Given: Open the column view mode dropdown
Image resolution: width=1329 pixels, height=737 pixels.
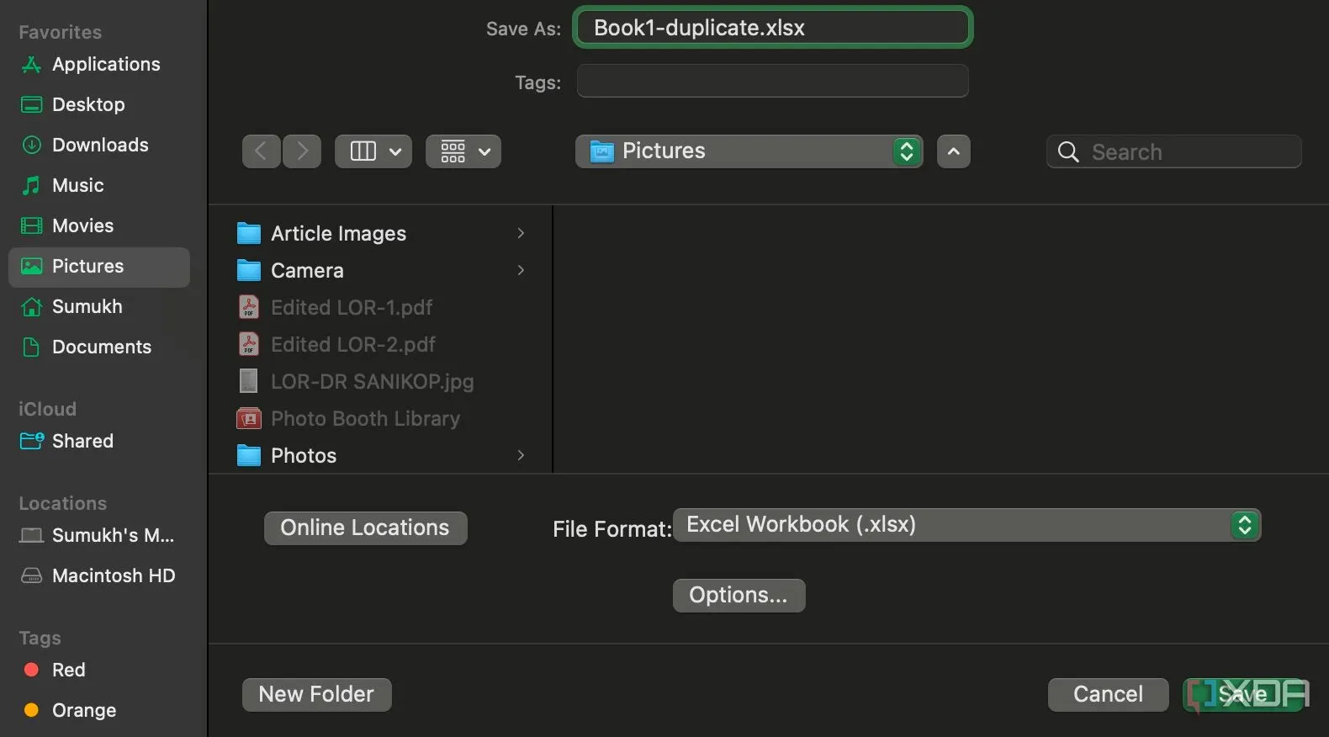Looking at the screenshot, I should 373,151.
